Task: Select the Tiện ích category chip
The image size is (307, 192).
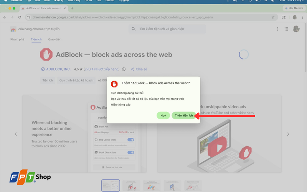Action: click(48, 80)
